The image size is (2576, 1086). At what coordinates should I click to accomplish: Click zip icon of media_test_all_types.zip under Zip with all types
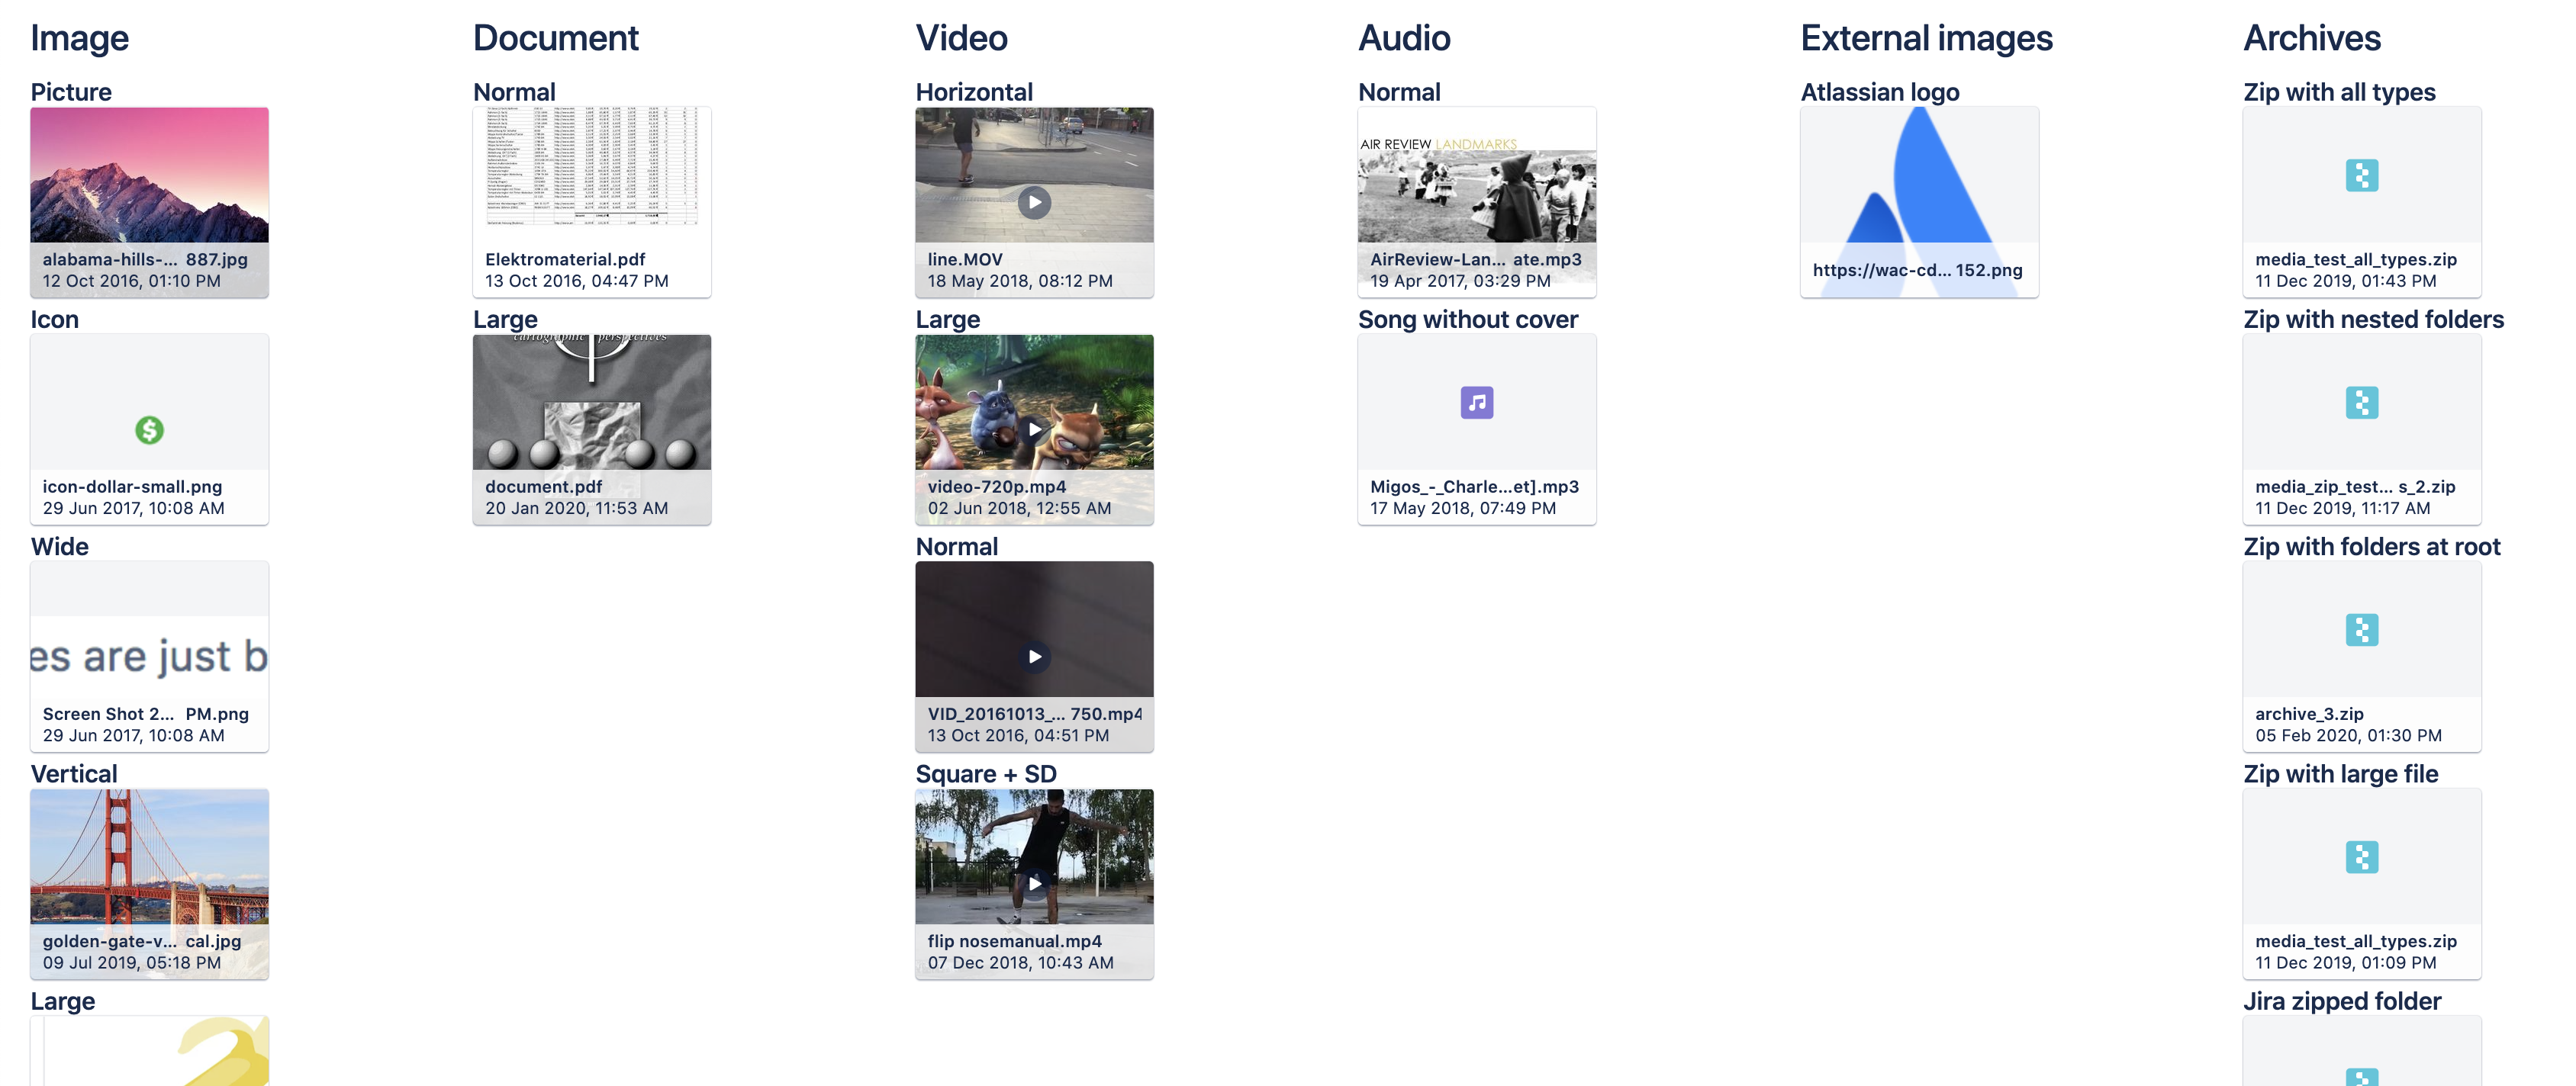2361,176
